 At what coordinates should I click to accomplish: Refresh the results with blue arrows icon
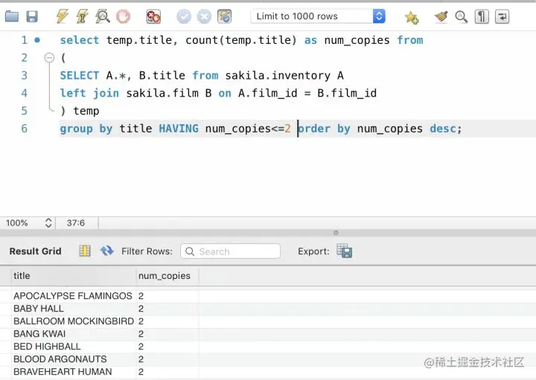tap(107, 251)
